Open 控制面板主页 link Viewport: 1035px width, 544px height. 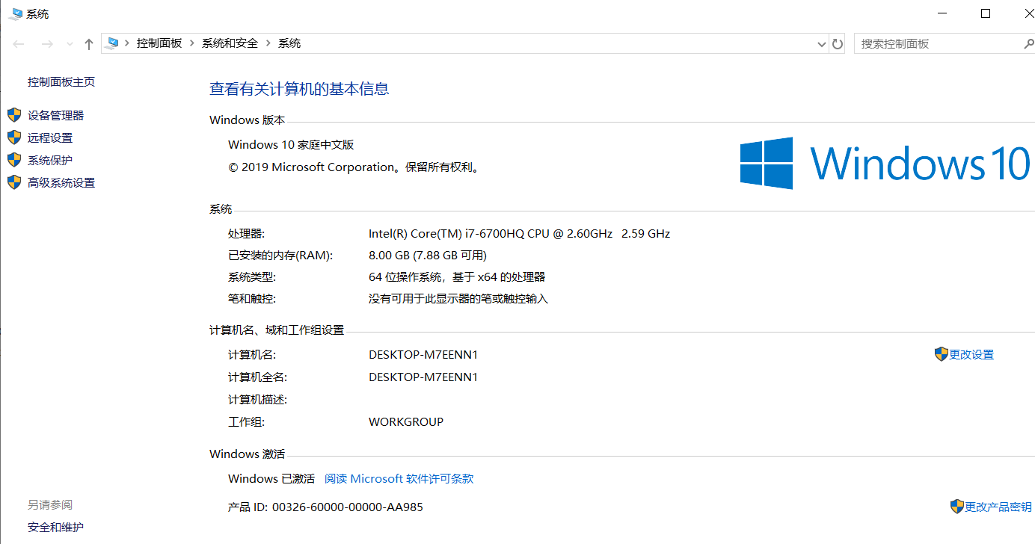[61, 82]
